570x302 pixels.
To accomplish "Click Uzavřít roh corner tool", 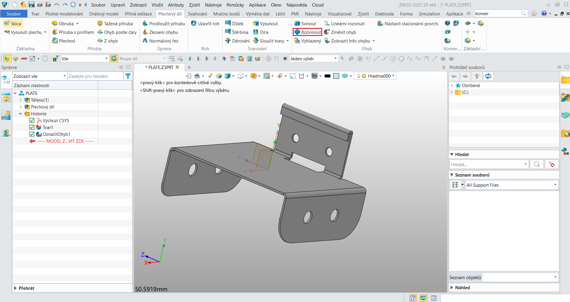I will pos(205,23).
